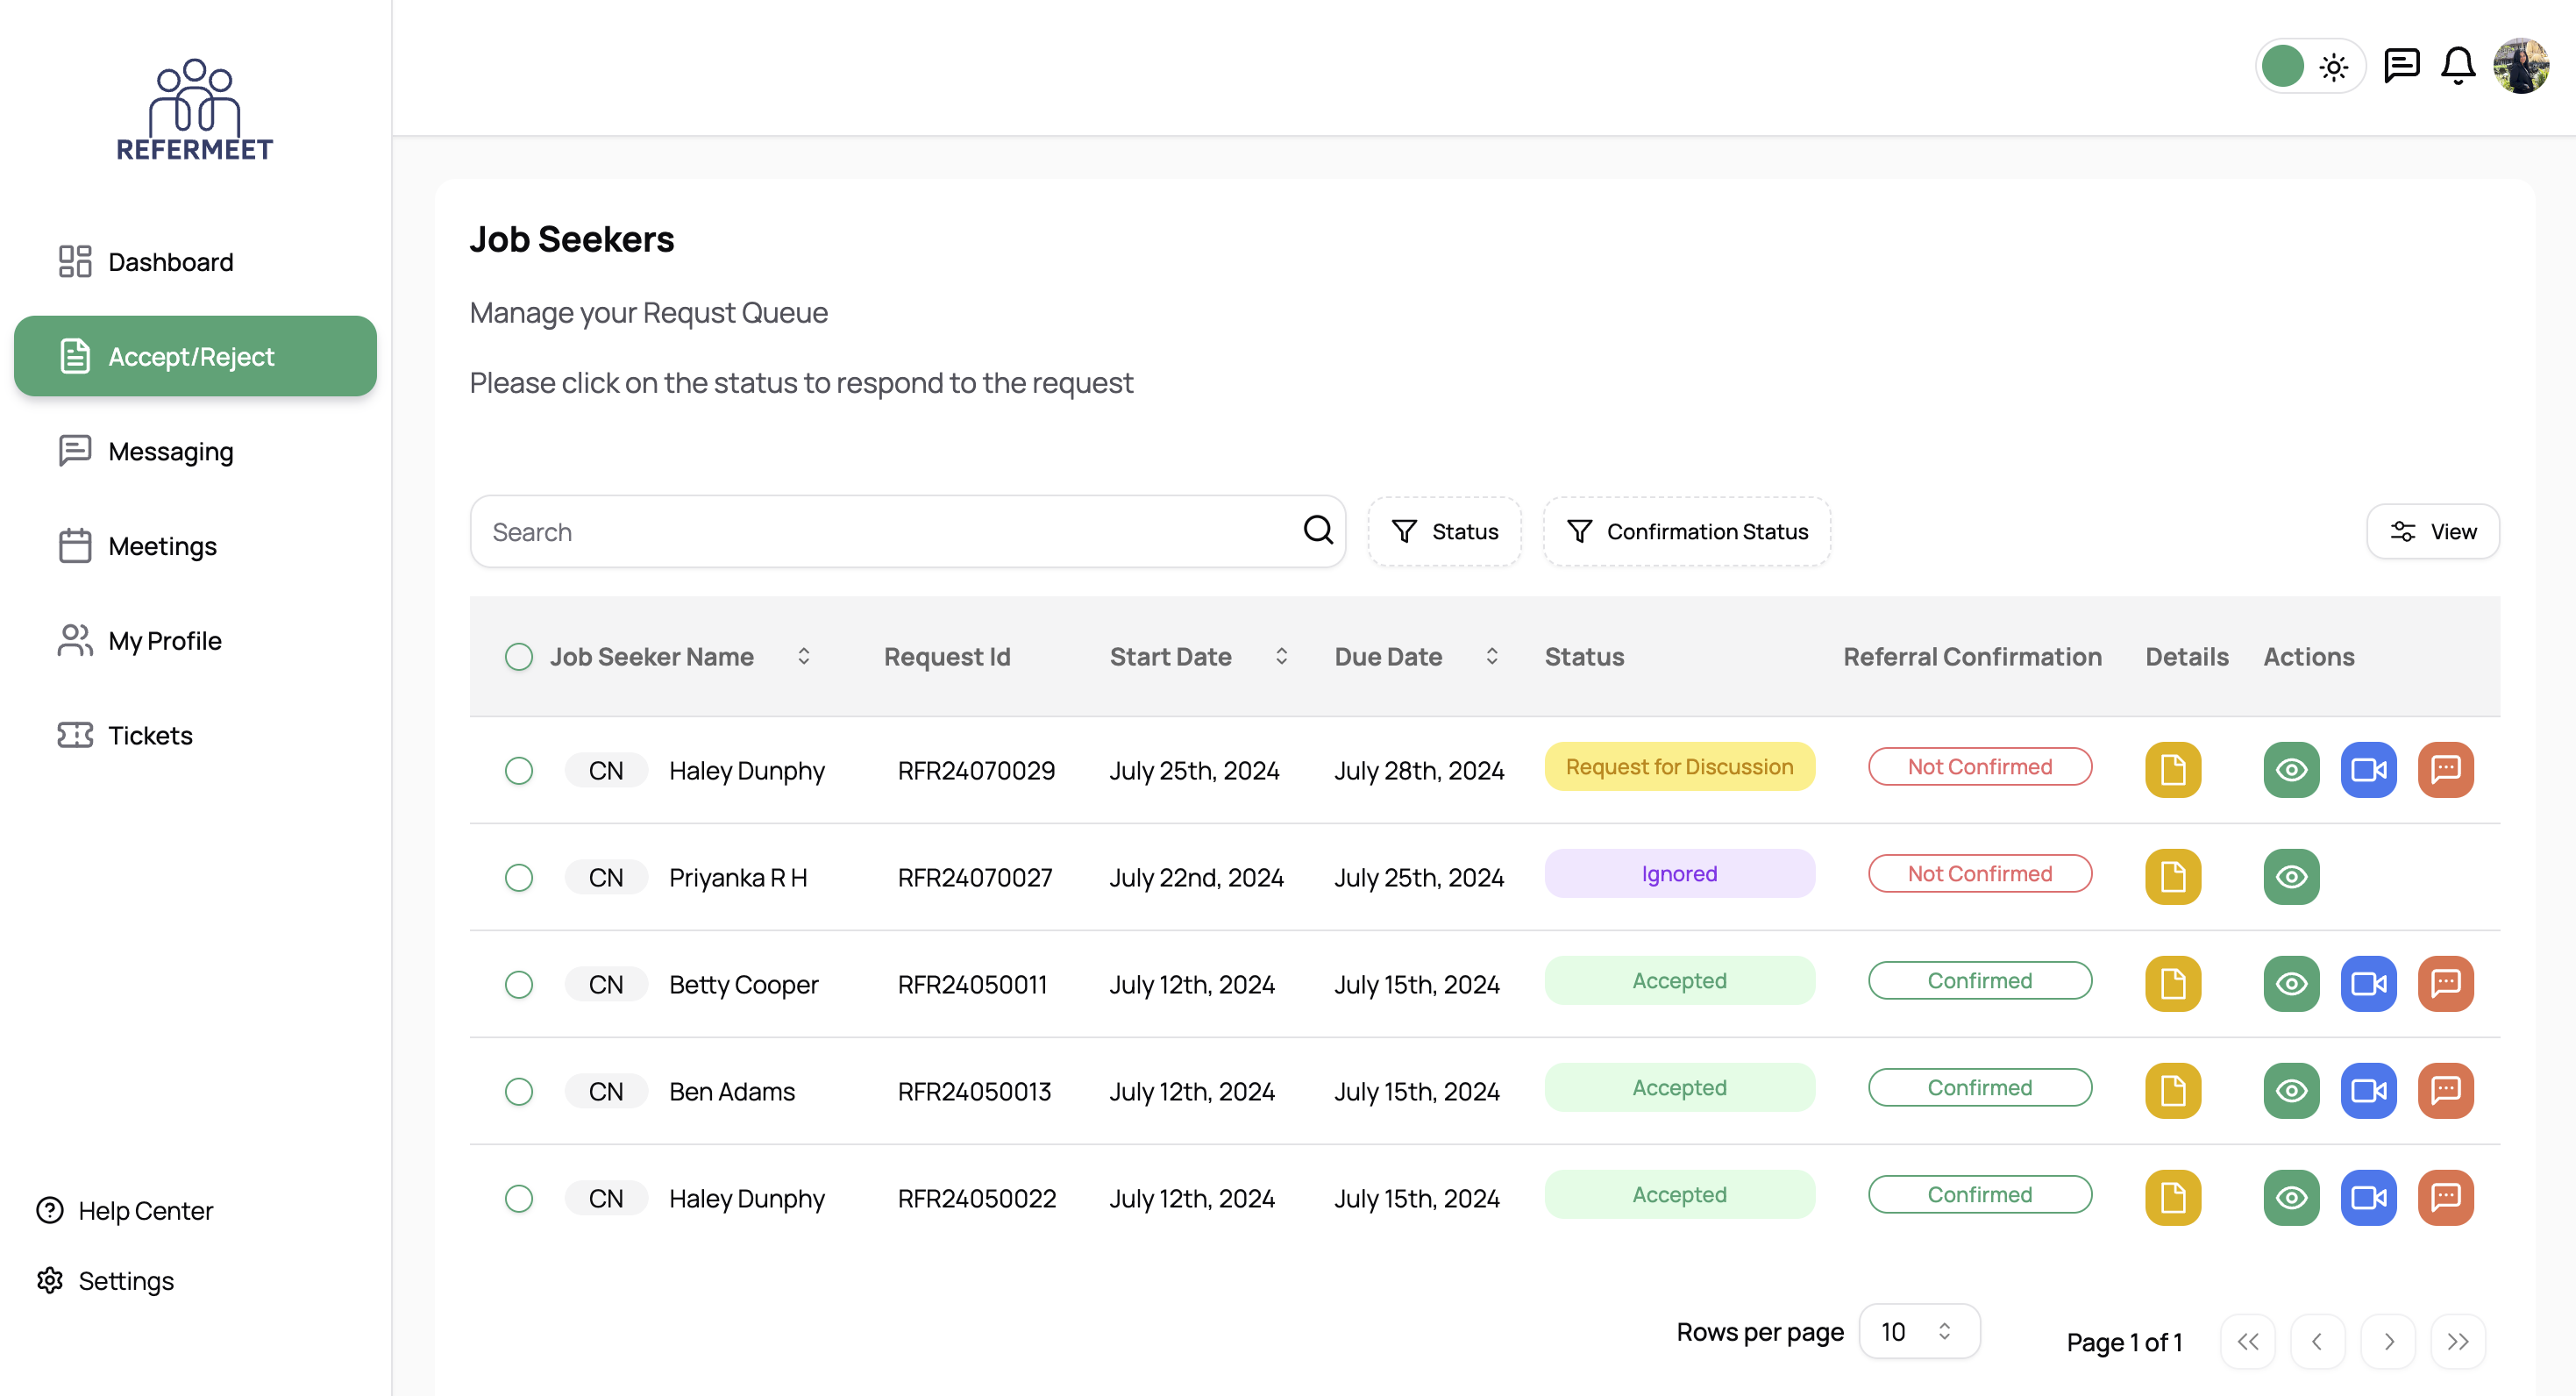The width and height of the screenshot is (2576, 1396).
Task: Open details document for Priyanka R H
Action: [2173, 877]
